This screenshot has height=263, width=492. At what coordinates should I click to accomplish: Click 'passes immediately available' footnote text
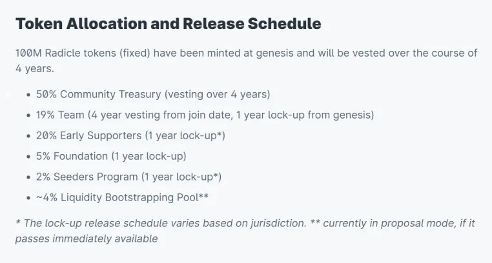coord(87,239)
